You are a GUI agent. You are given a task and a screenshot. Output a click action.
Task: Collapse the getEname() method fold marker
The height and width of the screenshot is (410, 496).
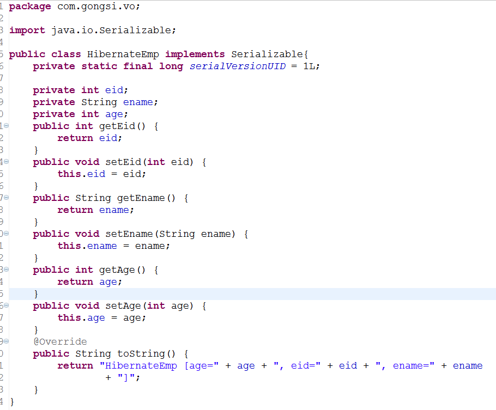(x=6, y=198)
